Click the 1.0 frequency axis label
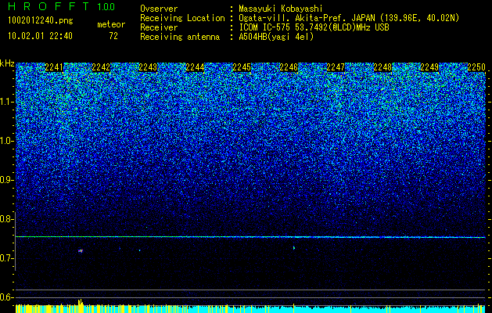The width and height of the screenshot is (492, 313). [x=6, y=141]
